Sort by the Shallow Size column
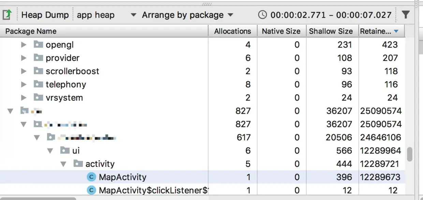 click(x=331, y=31)
